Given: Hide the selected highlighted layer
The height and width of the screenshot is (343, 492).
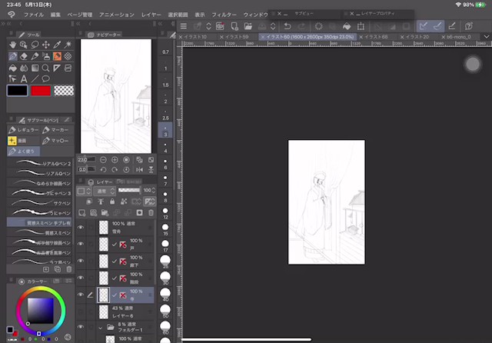Looking at the screenshot, I should coord(81,295).
